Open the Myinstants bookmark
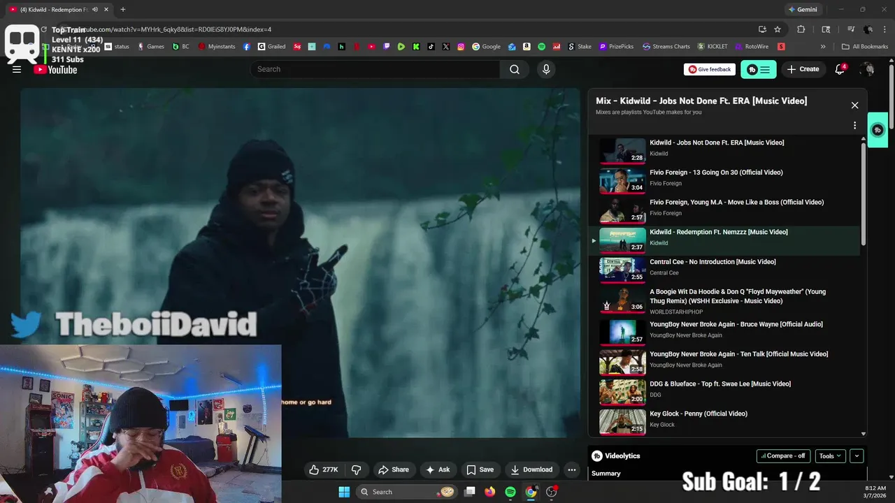Viewport: 895px width, 503px height. click(x=217, y=47)
